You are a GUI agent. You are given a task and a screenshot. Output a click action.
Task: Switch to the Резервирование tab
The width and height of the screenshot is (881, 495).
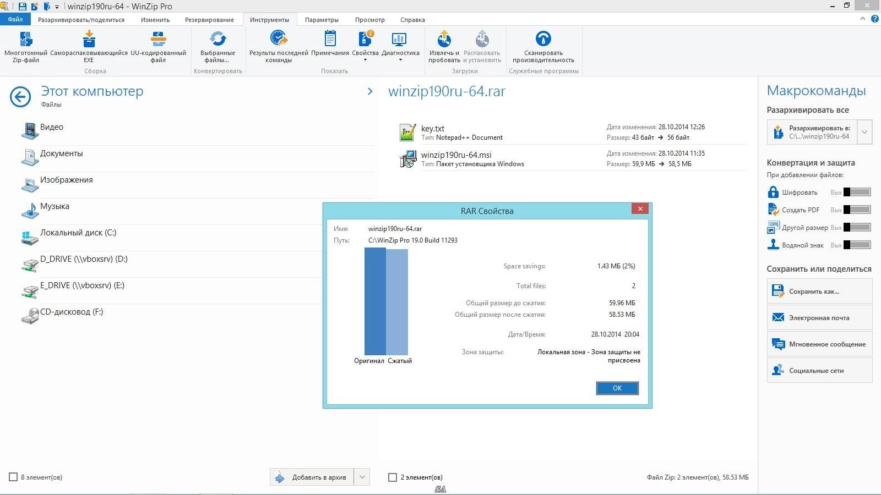click(209, 20)
